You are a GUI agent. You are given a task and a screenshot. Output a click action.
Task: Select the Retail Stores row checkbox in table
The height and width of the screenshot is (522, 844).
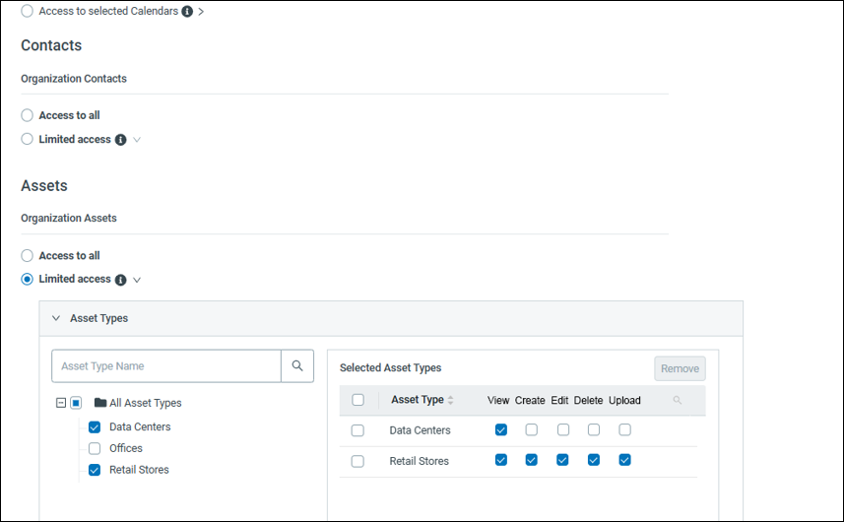coord(357,461)
